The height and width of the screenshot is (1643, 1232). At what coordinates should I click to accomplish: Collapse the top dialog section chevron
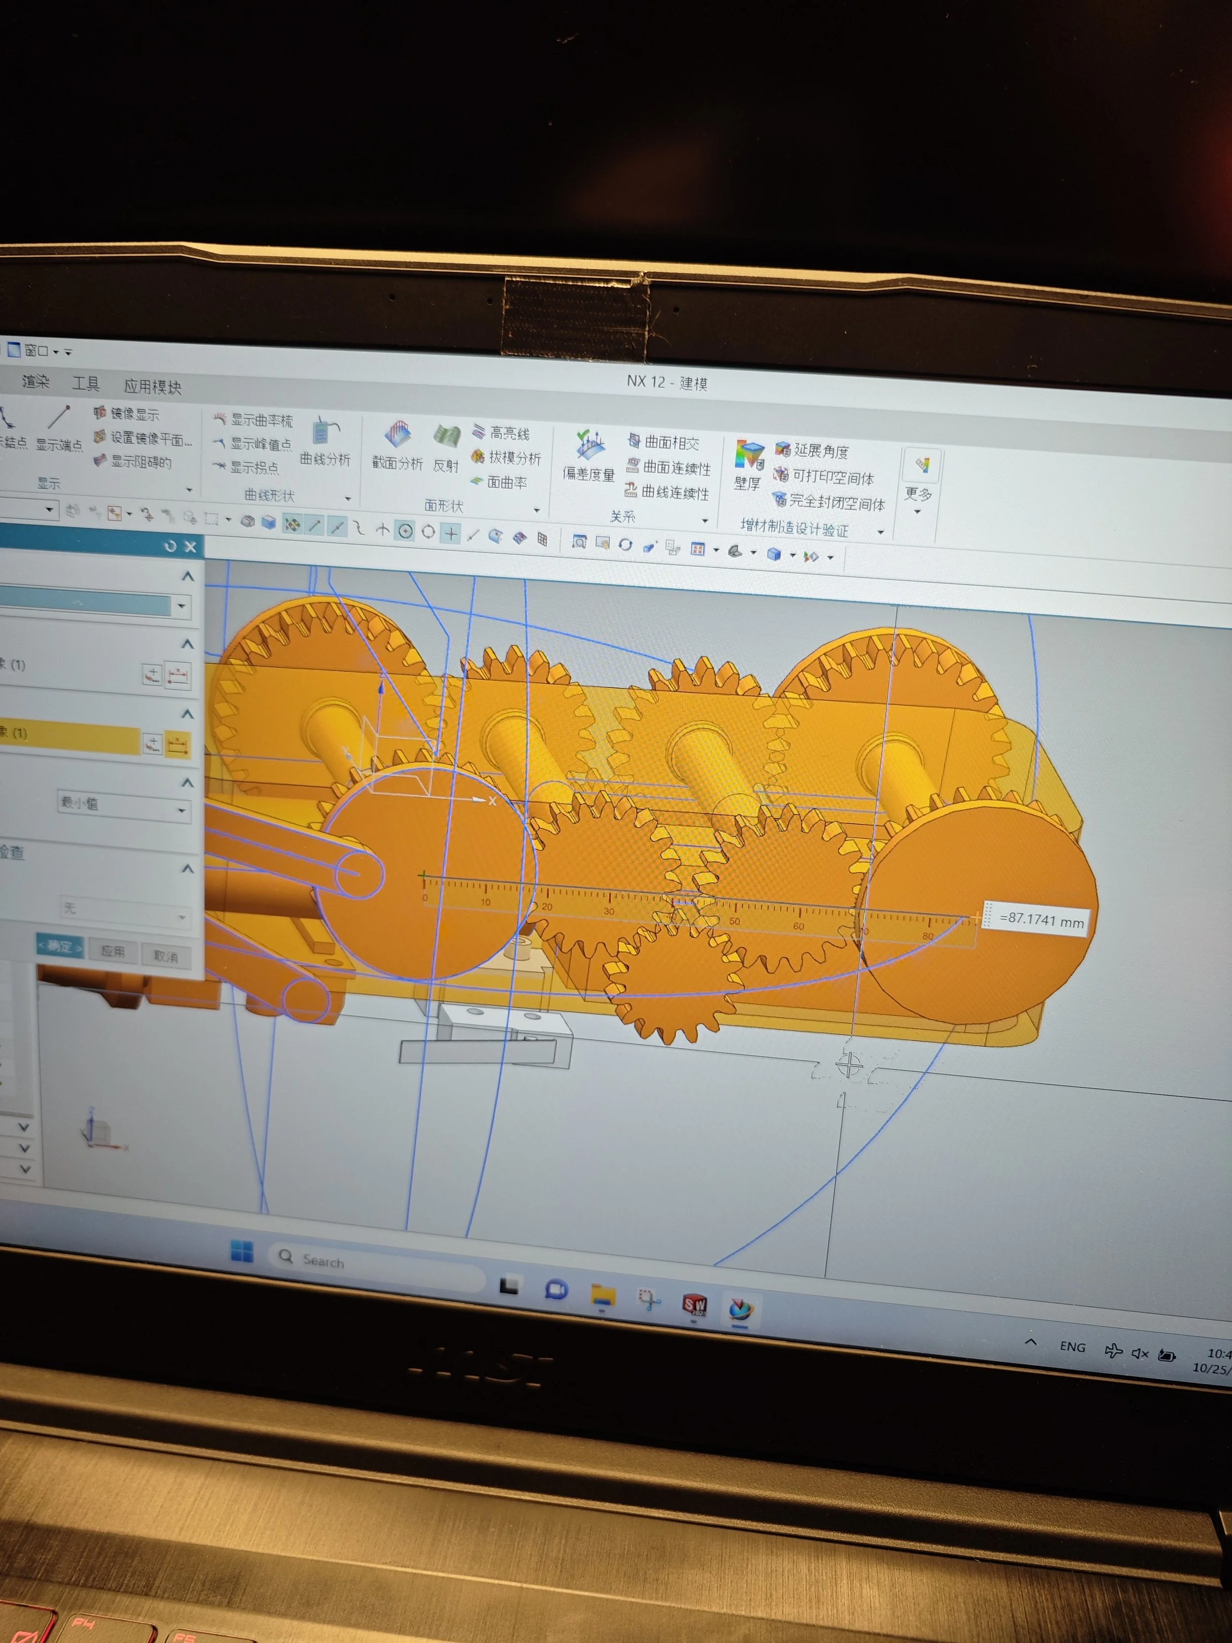pos(188,576)
